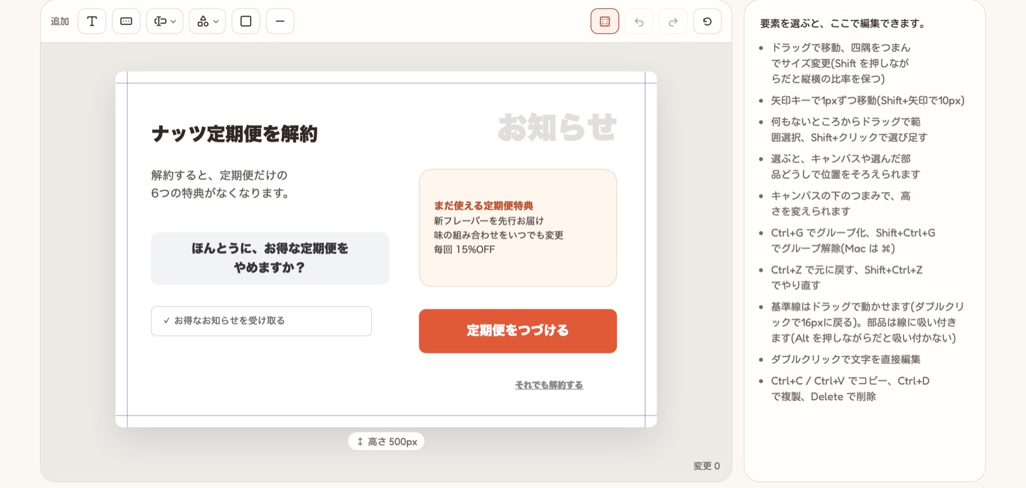
Task: Select the まだ使える定期便特典 heading
Action: (x=484, y=206)
